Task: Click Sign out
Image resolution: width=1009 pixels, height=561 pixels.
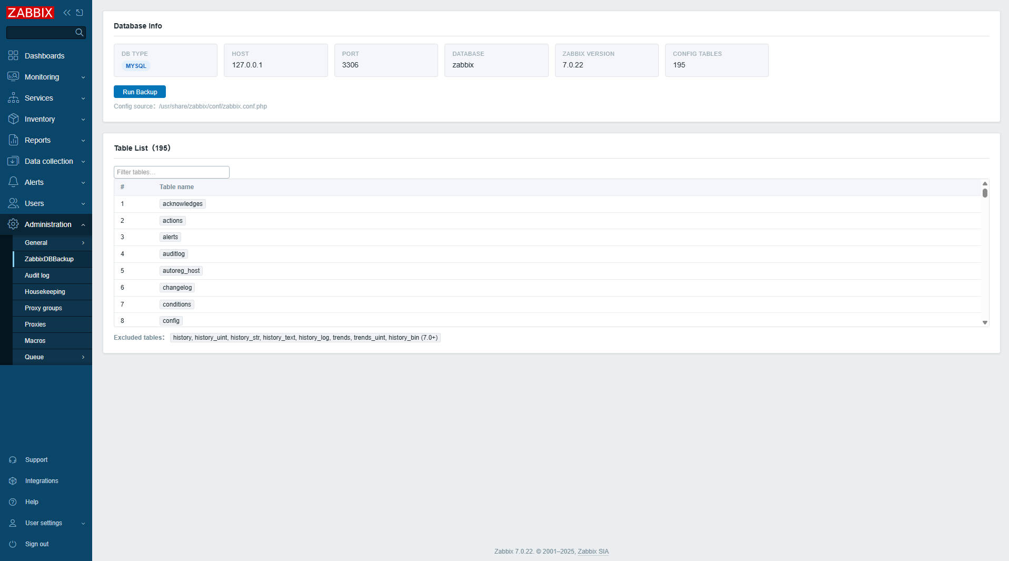Action: (x=37, y=544)
